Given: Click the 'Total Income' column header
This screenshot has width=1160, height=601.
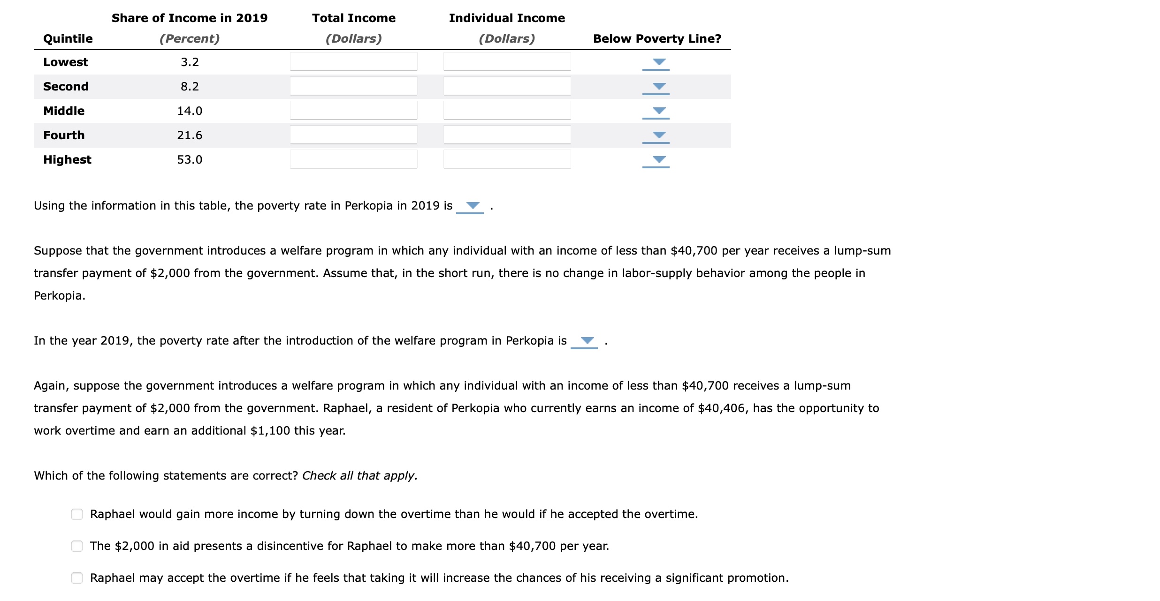Looking at the screenshot, I should point(354,18).
